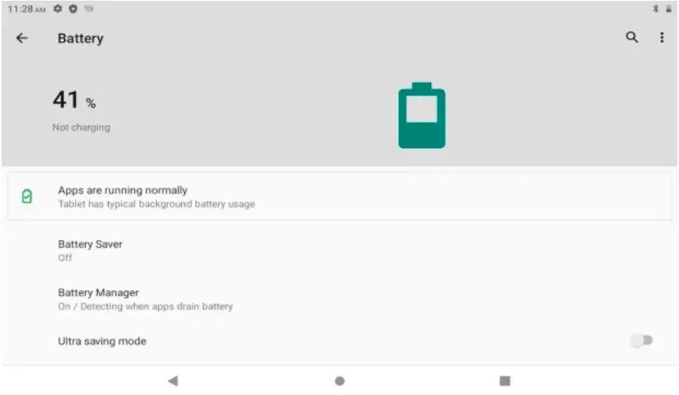
Task: Tap the Android back navigation triangle
Action: coord(173,381)
